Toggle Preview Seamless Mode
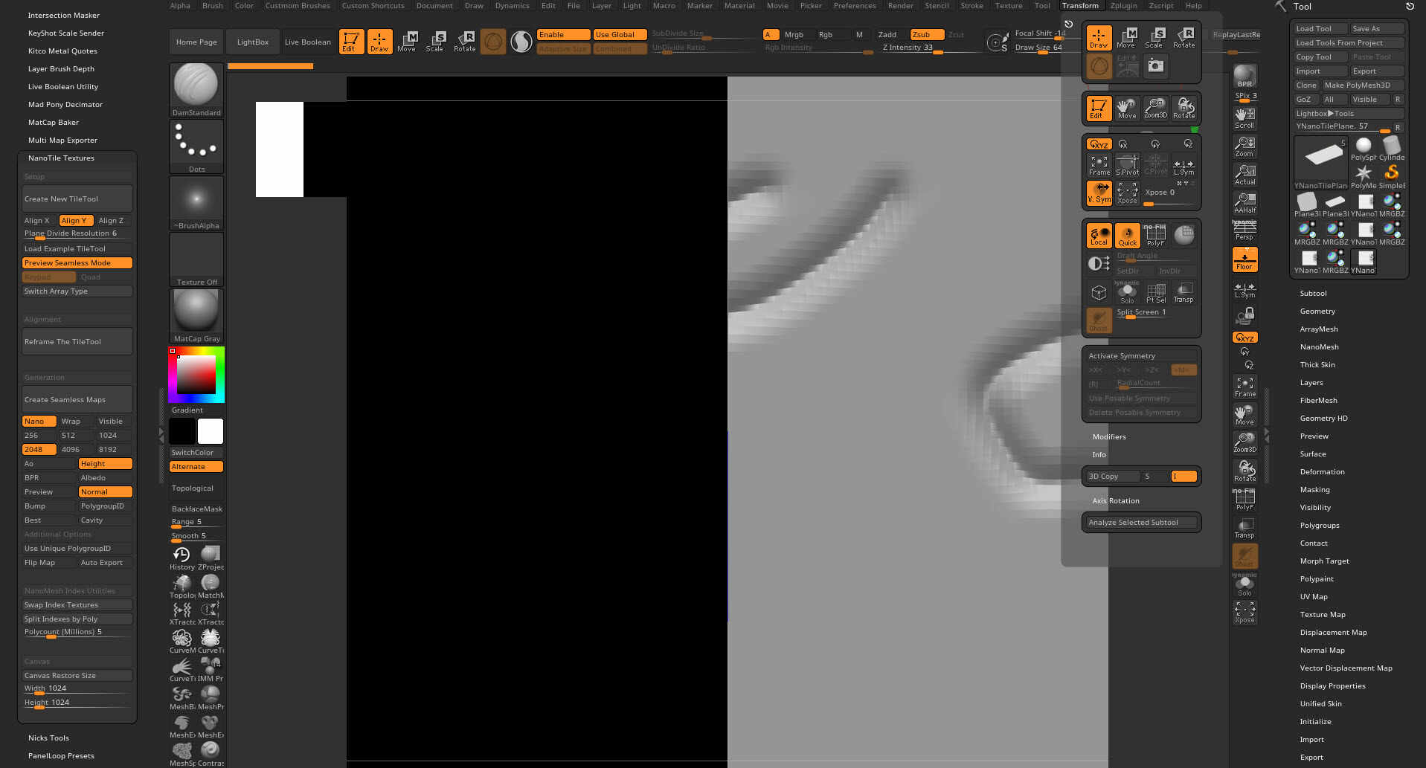Viewport: 1426px width, 768px height. pyautogui.click(x=77, y=262)
